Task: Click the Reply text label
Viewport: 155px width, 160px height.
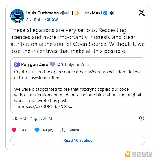Action: pos(48,130)
